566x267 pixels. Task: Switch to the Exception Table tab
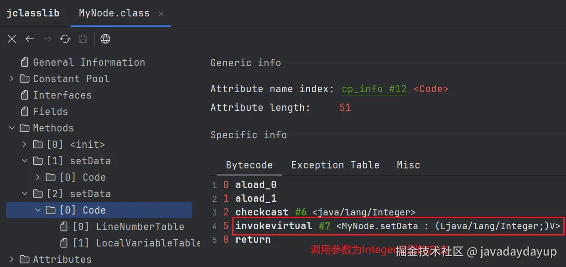point(335,165)
